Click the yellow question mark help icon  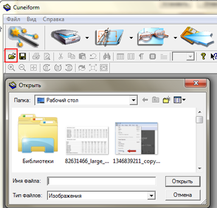(x=203, y=56)
